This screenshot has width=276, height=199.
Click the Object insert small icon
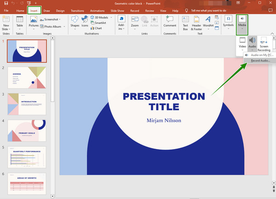click(217, 28)
